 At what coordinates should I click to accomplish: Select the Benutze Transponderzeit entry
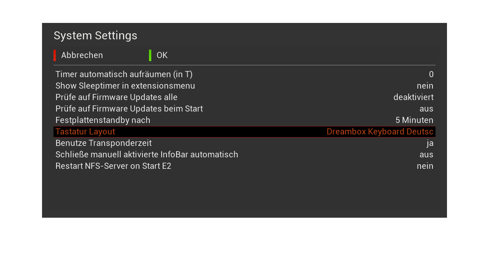click(x=104, y=143)
